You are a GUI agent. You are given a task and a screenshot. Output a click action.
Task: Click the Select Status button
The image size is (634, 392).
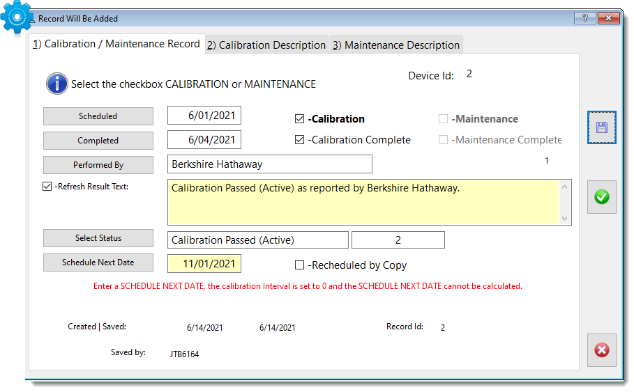(98, 238)
